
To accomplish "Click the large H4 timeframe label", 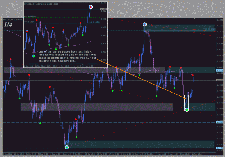I will 8,24.
